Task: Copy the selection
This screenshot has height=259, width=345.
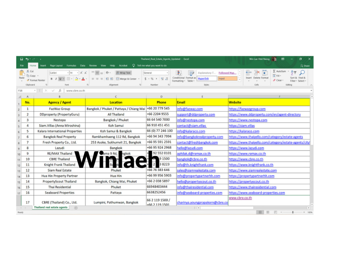Action: tap(31, 76)
